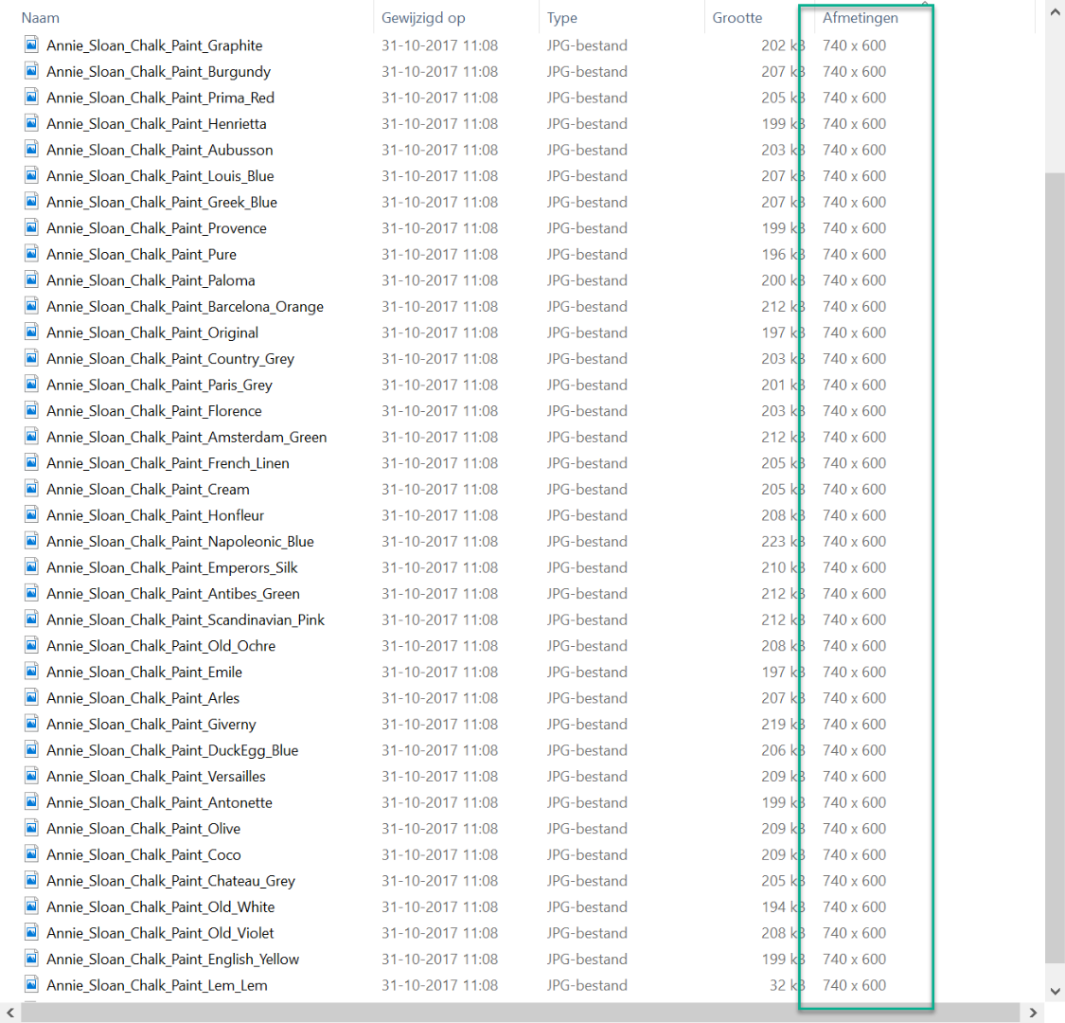This screenshot has height=1023, width=1065.
Task: Click file icon next to Greek_Blue
Action: [x=31, y=201]
